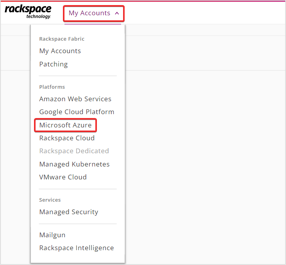Launch Mailgun from the menu
The image size is (286, 265).
[52, 235]
